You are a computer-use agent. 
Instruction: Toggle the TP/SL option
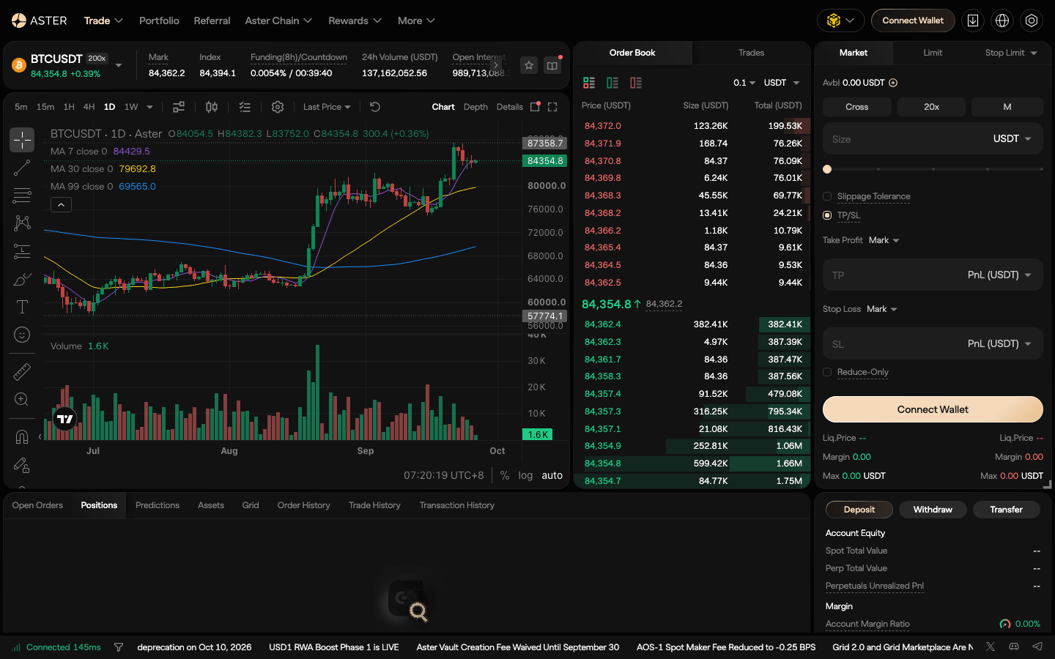(x=827, y=215)
